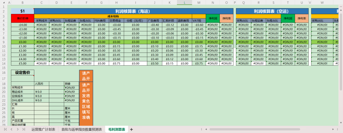Click the ¥0.0 value in the 海运成本 row
Image resolution: width=343 pixels, height=133 pixels.
point(42,92)
